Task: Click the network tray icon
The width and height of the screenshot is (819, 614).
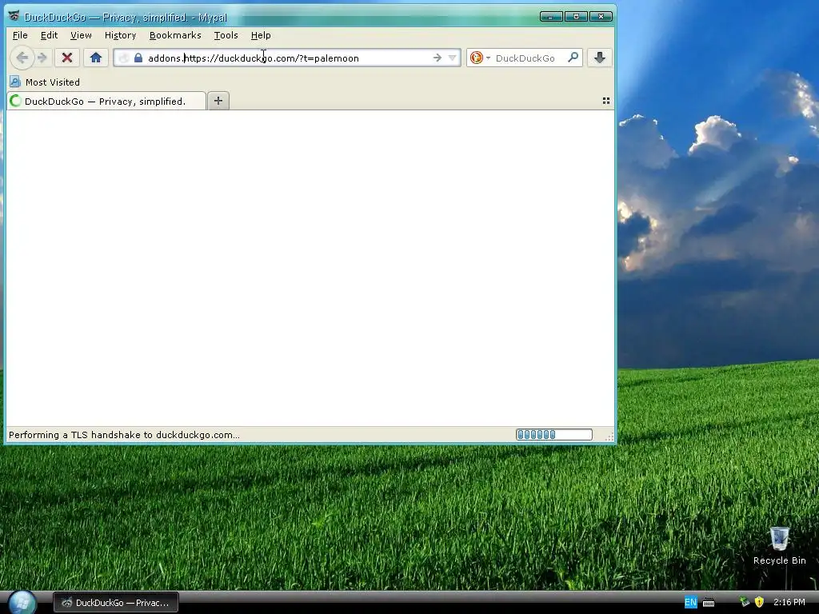Action: point(745,603)
